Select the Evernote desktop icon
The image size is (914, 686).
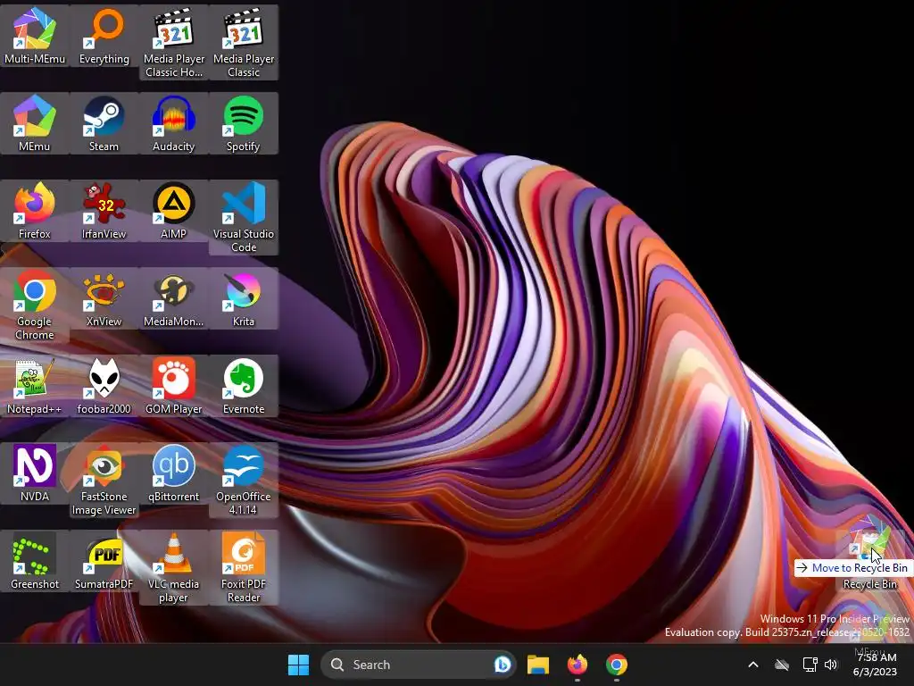pyautogui.click(x=244, y=386)
